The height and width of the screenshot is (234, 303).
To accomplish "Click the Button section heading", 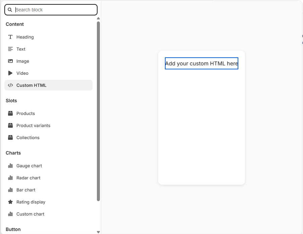I will (x=13, y=229).
